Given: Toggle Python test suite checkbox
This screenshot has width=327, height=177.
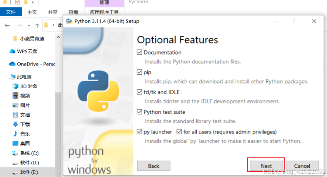Looking at the screenshot, I should tap(140, 112).
